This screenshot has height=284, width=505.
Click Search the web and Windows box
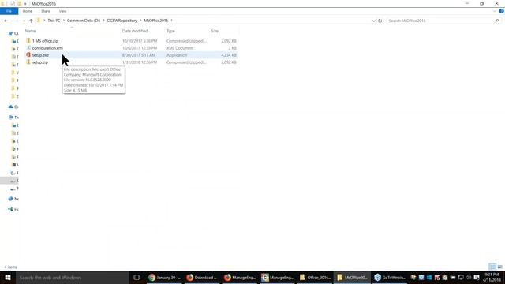72,278
